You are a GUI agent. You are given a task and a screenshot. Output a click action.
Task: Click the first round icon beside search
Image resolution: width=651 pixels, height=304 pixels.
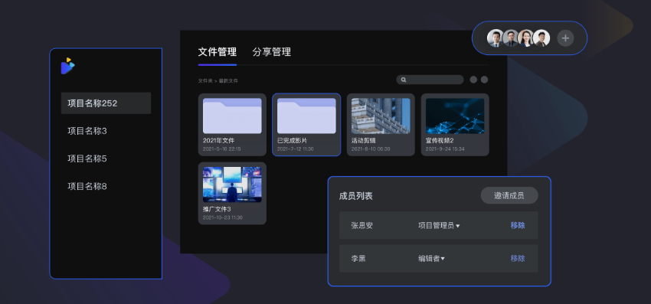point(473,80)
